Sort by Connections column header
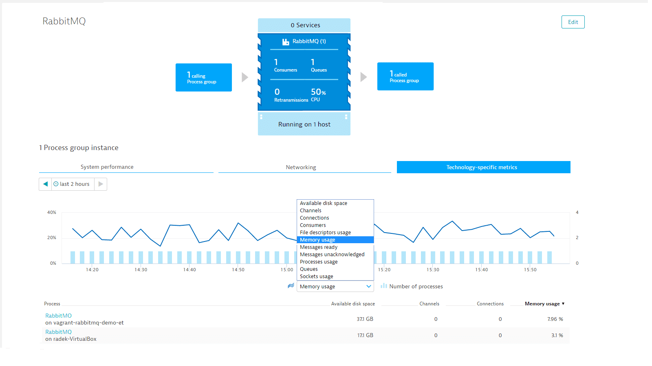 point(490,304)
